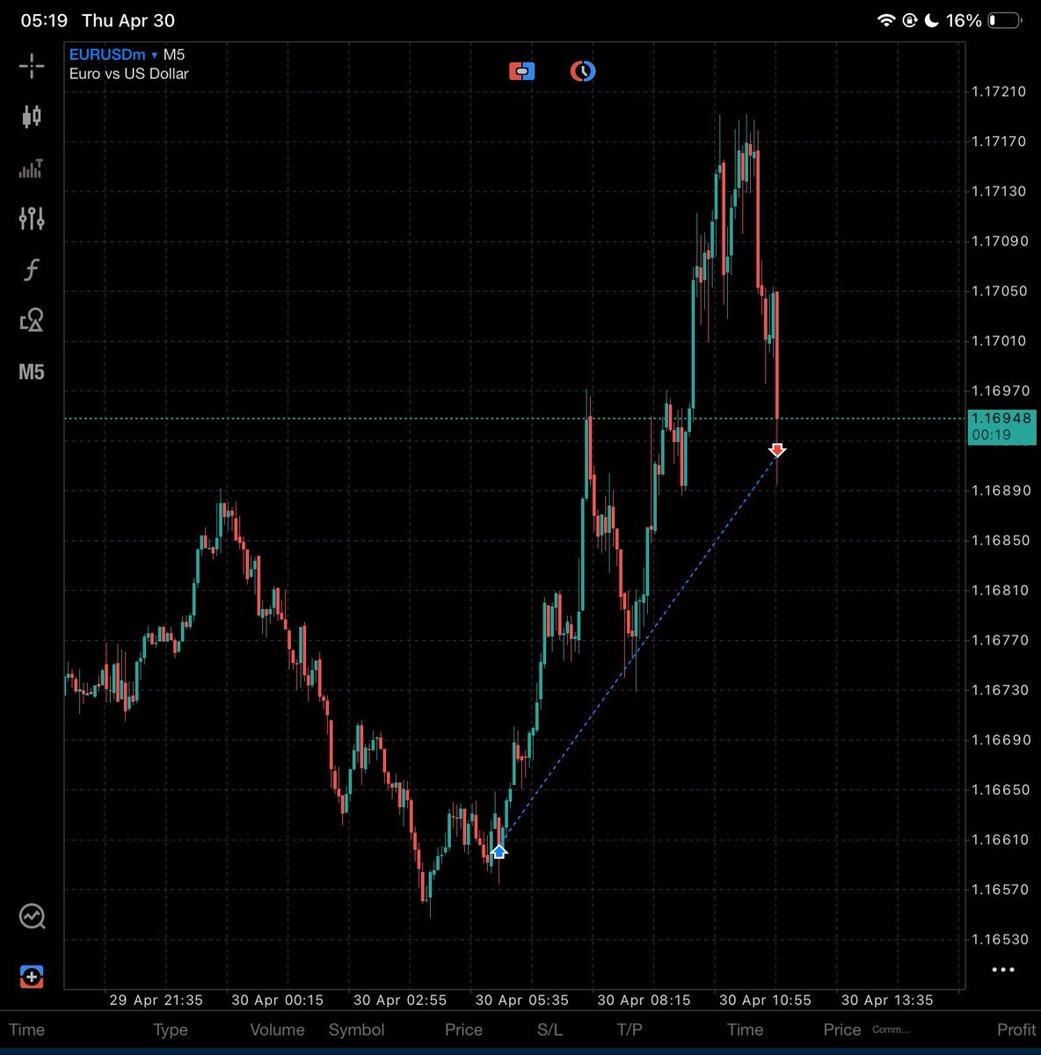Image resolution: width=1041 pixels, height=1055 pixels.
Task: Change timeframe using sidebar M5 button
Action: (x=32, y=372)
